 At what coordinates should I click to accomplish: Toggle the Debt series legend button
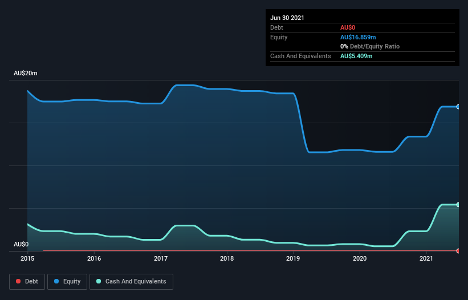(x=27, y=282)
